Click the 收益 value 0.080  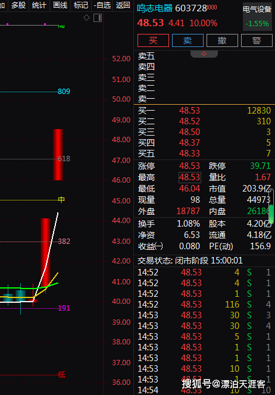point(189,246)
